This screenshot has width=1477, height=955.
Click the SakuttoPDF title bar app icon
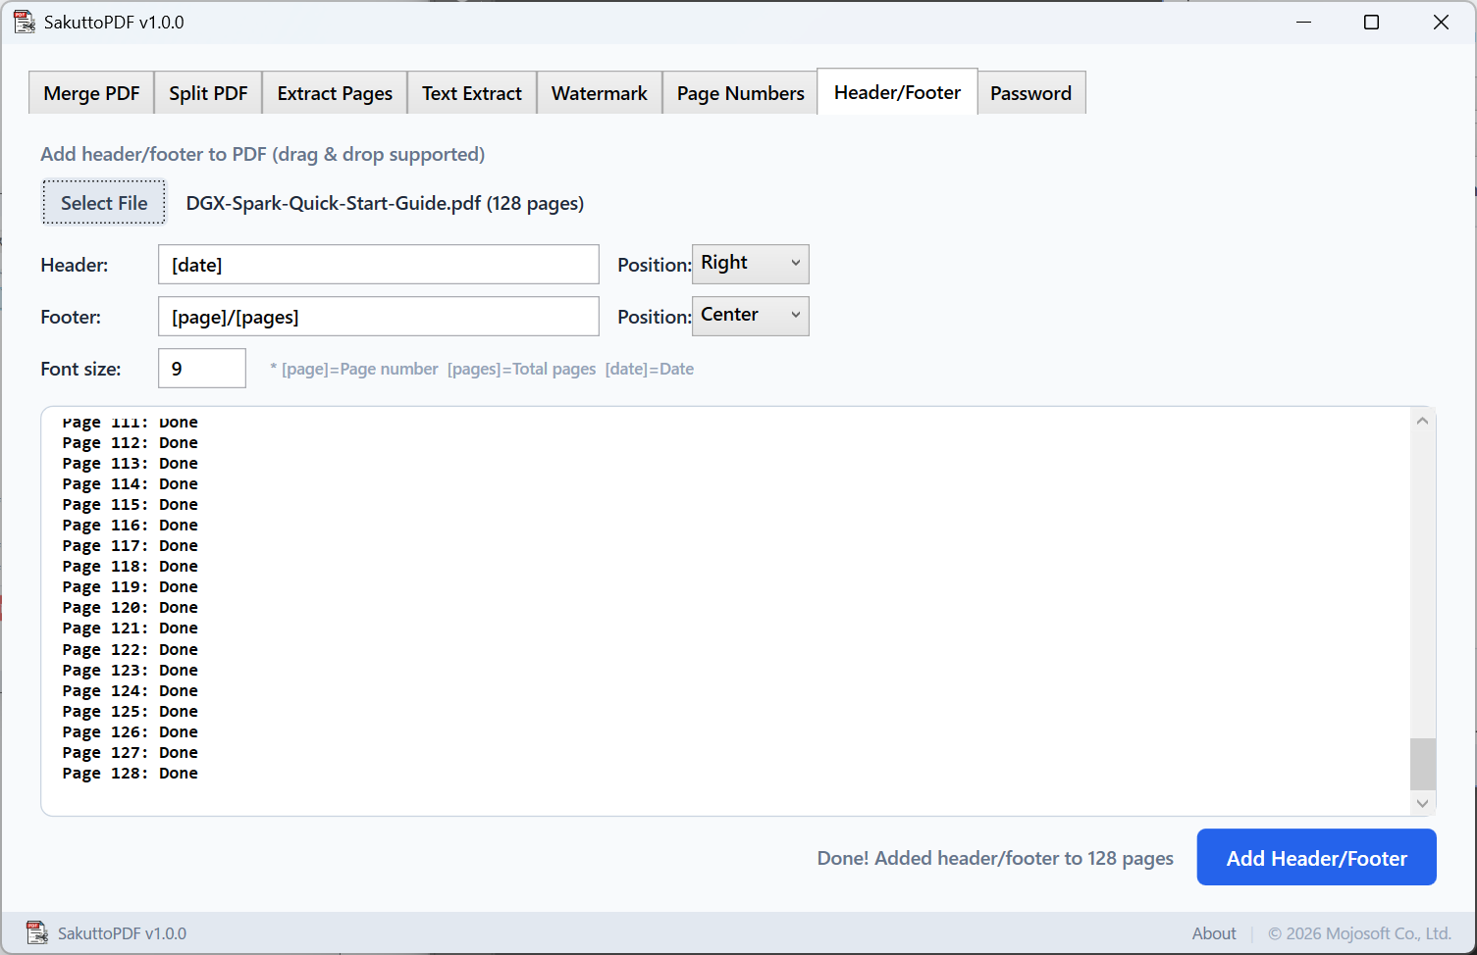tap(24, 22)
